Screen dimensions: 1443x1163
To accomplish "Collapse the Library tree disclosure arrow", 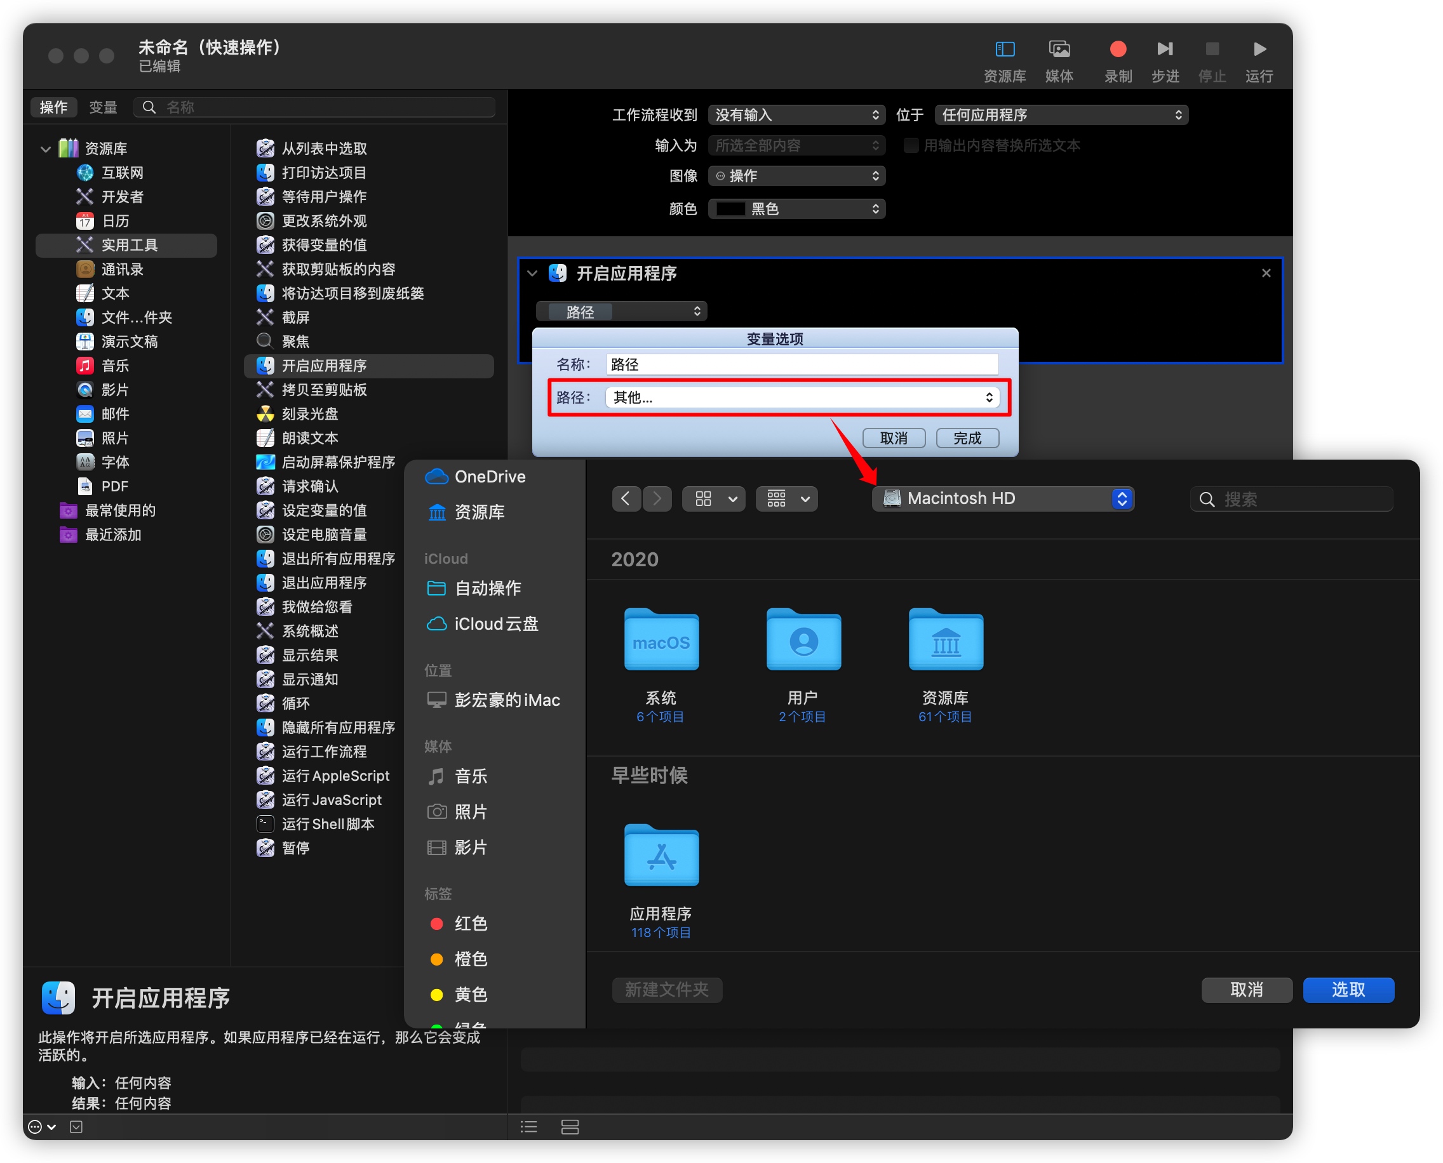I will pyautogui.click(x=46, y=149).
